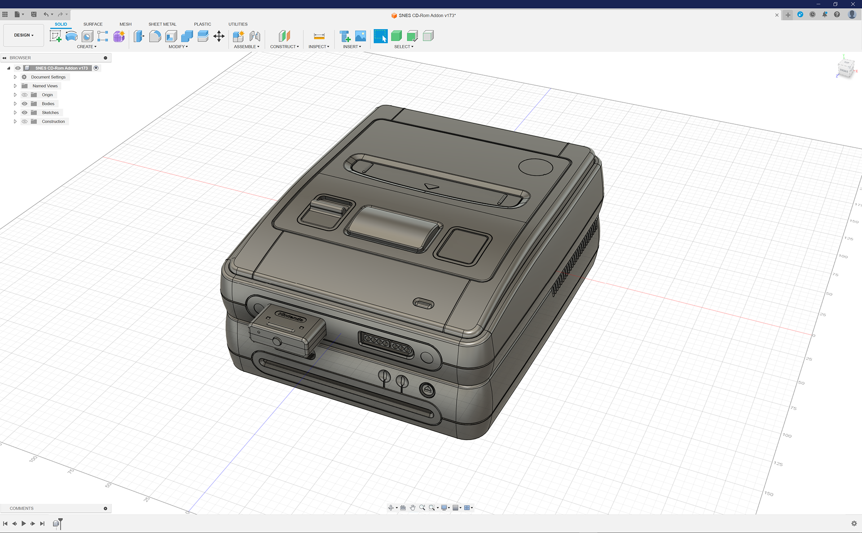Toggle visibility of the Construction folder
This screenshot has width=862, height=533.
(x=25, y=122)
